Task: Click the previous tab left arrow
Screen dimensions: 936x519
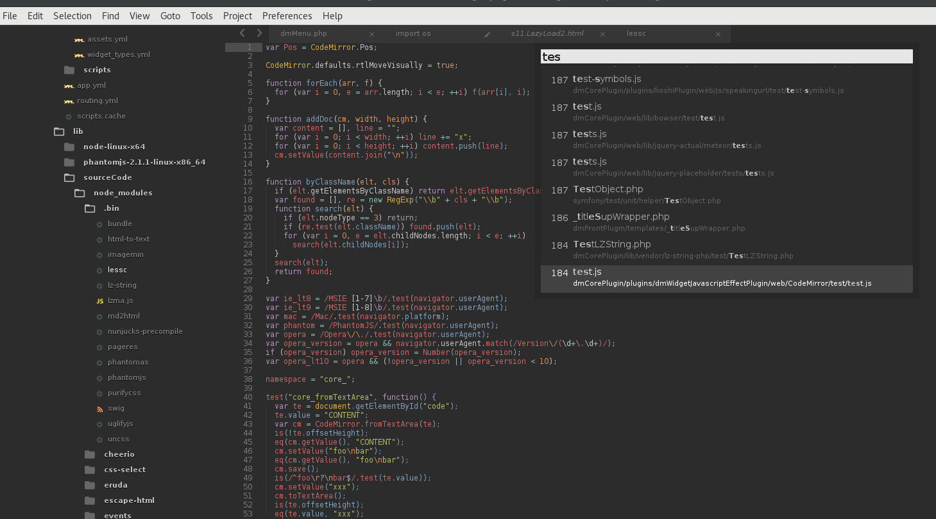Action: click(242, 33)
